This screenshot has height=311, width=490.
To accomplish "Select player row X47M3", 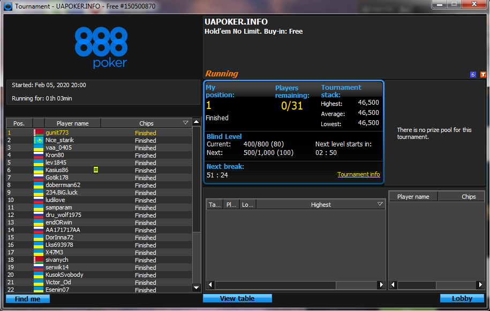I will click(x=99, y=252).
